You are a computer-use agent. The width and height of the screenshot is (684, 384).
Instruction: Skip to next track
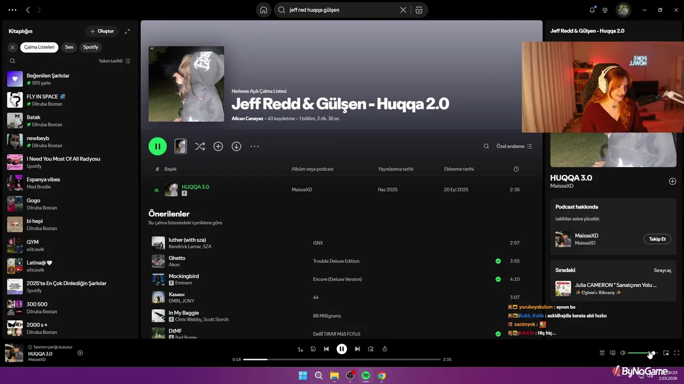[x=357, y=349]
